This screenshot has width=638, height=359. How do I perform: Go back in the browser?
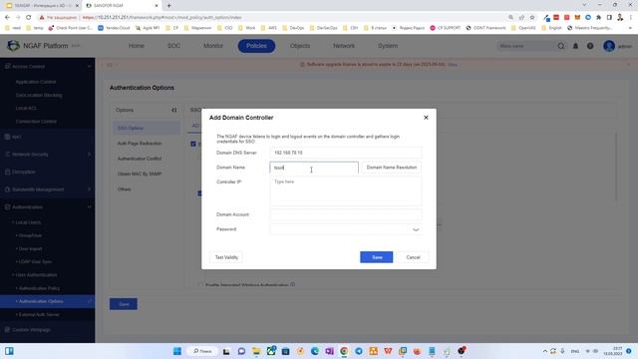[x=7, y=18]
